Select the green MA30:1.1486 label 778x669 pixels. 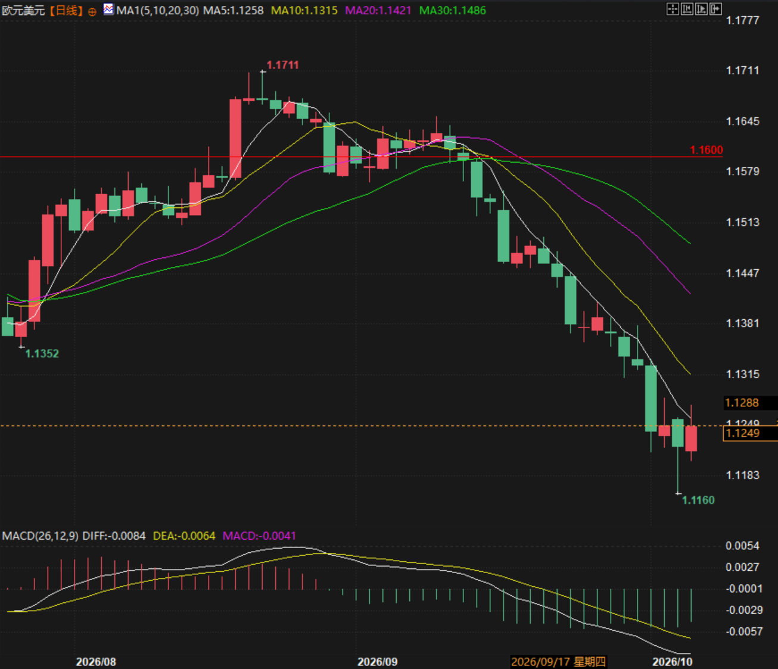(x=453, y=11)
